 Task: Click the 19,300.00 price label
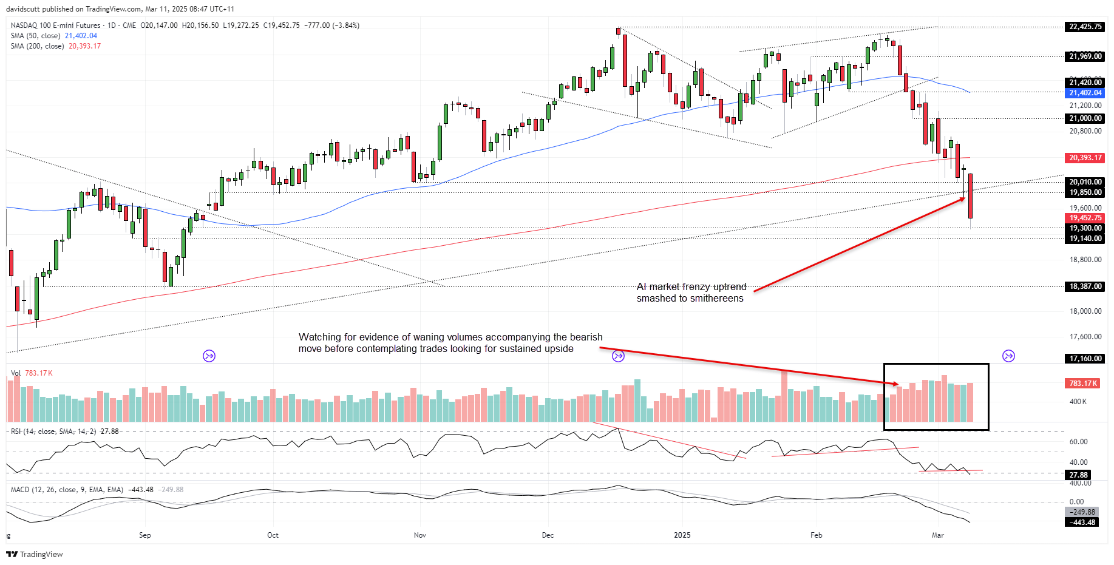[x=1085, y=228]
